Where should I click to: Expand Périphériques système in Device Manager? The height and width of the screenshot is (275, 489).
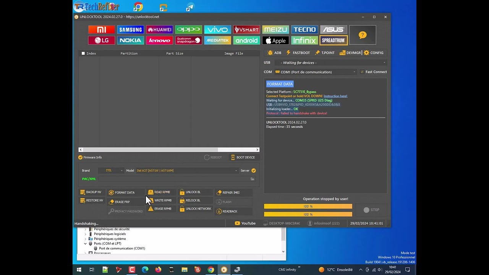[86, 239]
